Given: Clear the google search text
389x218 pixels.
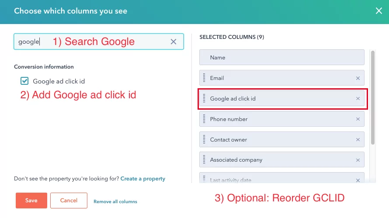Looking at the screenshot, I should click(x=174, y=42).
